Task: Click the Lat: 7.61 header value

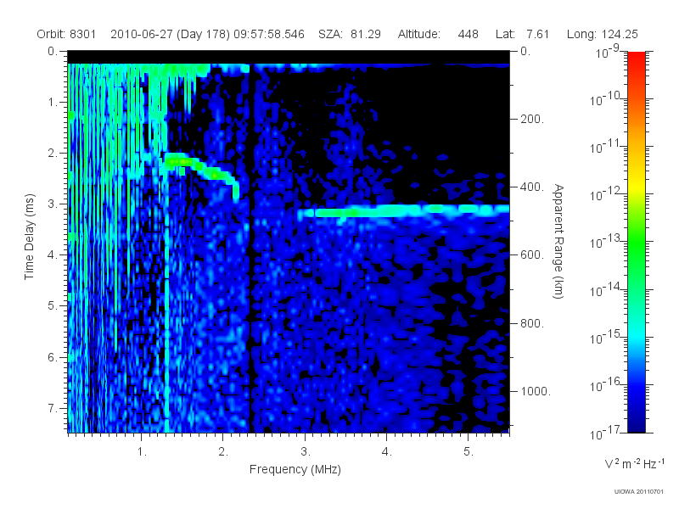Action: coord(522,34)
